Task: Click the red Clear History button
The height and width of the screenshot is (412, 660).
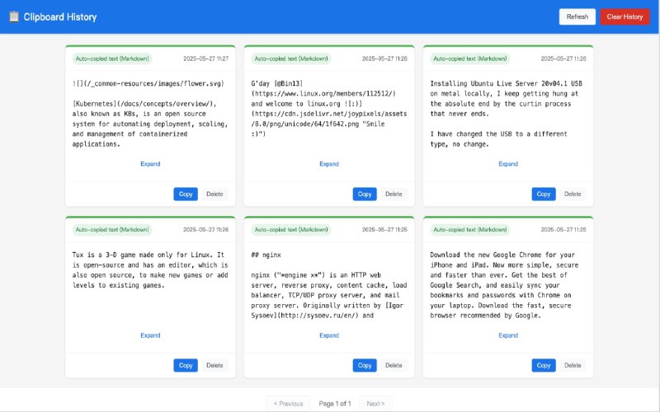Action: 625,16
